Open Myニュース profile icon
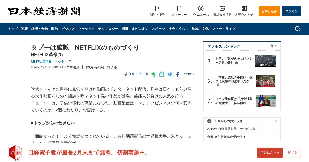The width and height of the screenshot is (309, 162). (x=201, y=8)
